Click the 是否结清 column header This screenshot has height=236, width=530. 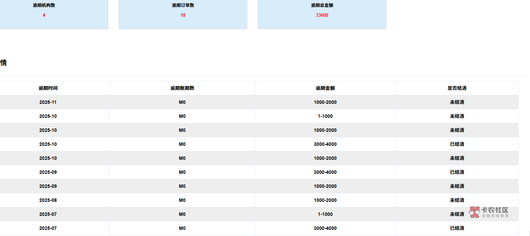pyautogui.click(x=457, y=88)
